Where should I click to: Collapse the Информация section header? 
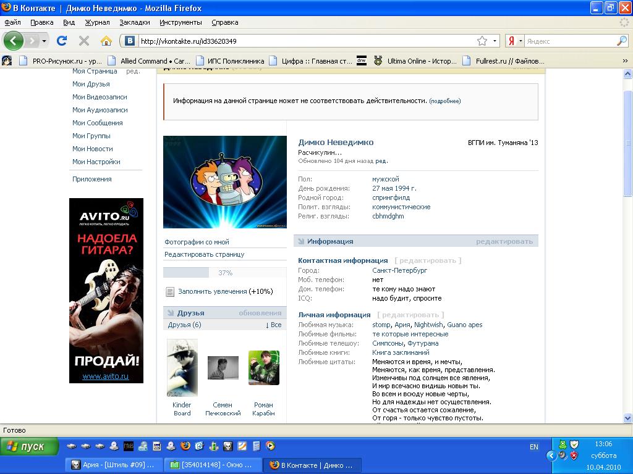330,241
